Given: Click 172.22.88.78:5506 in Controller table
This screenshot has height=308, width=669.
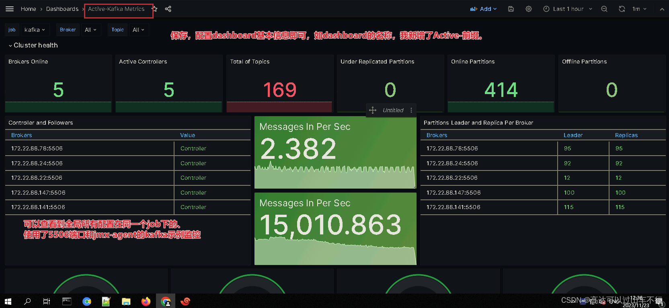Looking at the screenshot, I should (37, 148).
